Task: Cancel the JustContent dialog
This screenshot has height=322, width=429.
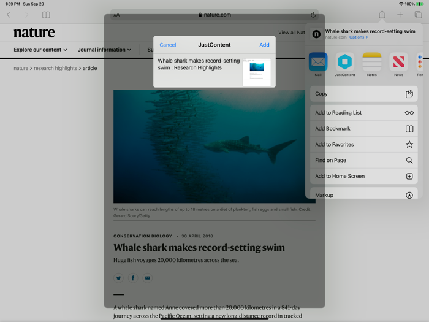Action: tap(168, 45)
